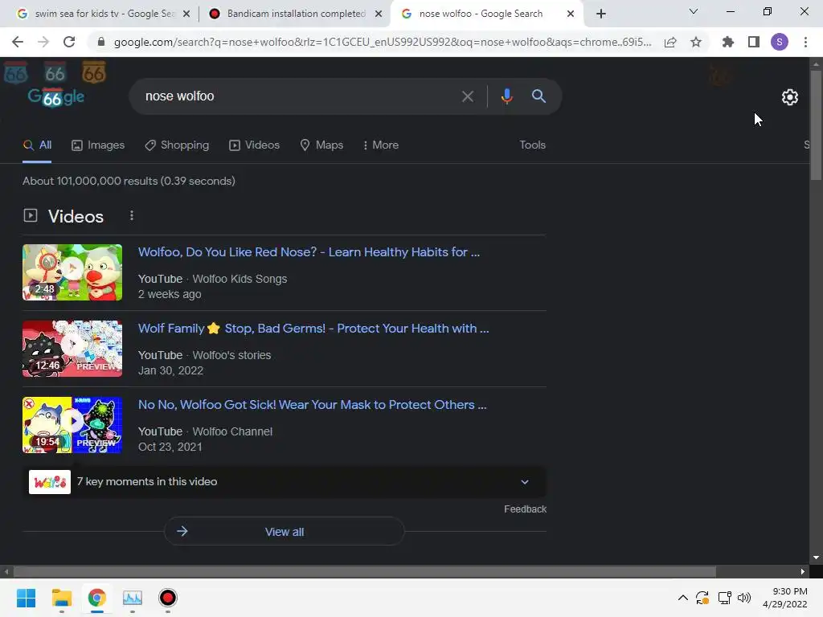
Task: Switch to Maps results
Action: [x=321, y=145]
